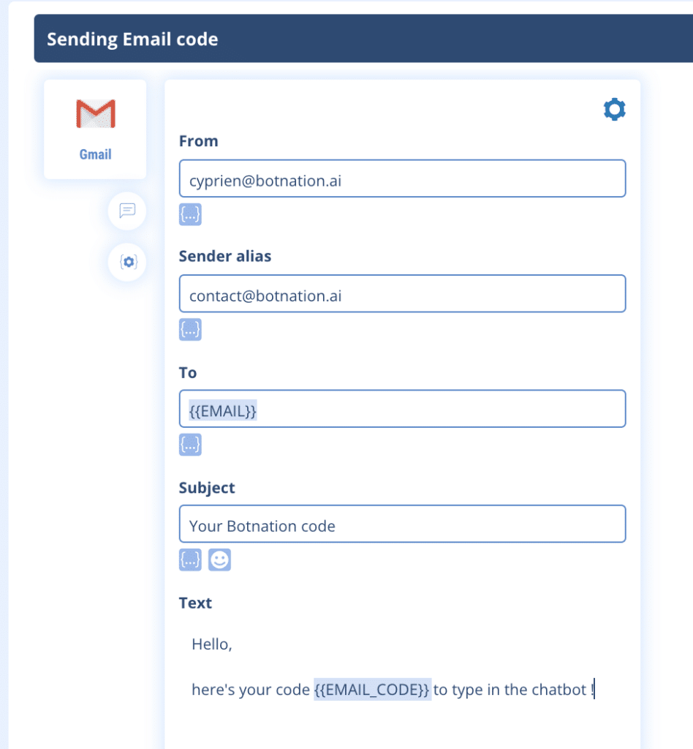Image resolution: width=693 pixels, height=749 pixels.
Task: Click the {{EMAIL_CODE}} variable in message text
Action: (x=372, y=690)
